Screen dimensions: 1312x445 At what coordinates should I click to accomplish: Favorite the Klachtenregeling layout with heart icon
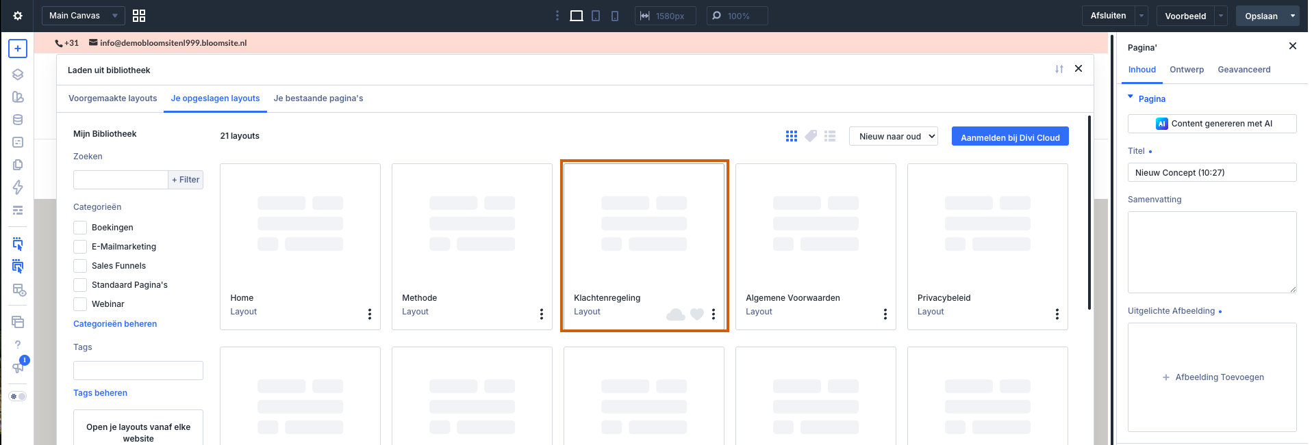pos(697,314)
